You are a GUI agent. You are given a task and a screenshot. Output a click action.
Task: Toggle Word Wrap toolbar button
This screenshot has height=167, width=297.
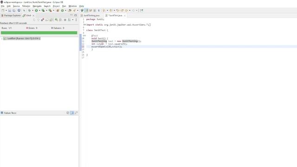[x=90, y=10]
